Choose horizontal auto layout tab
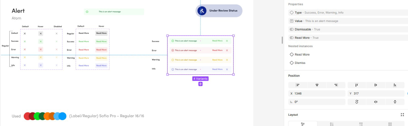Screen dimensions: 408x126 361,124
